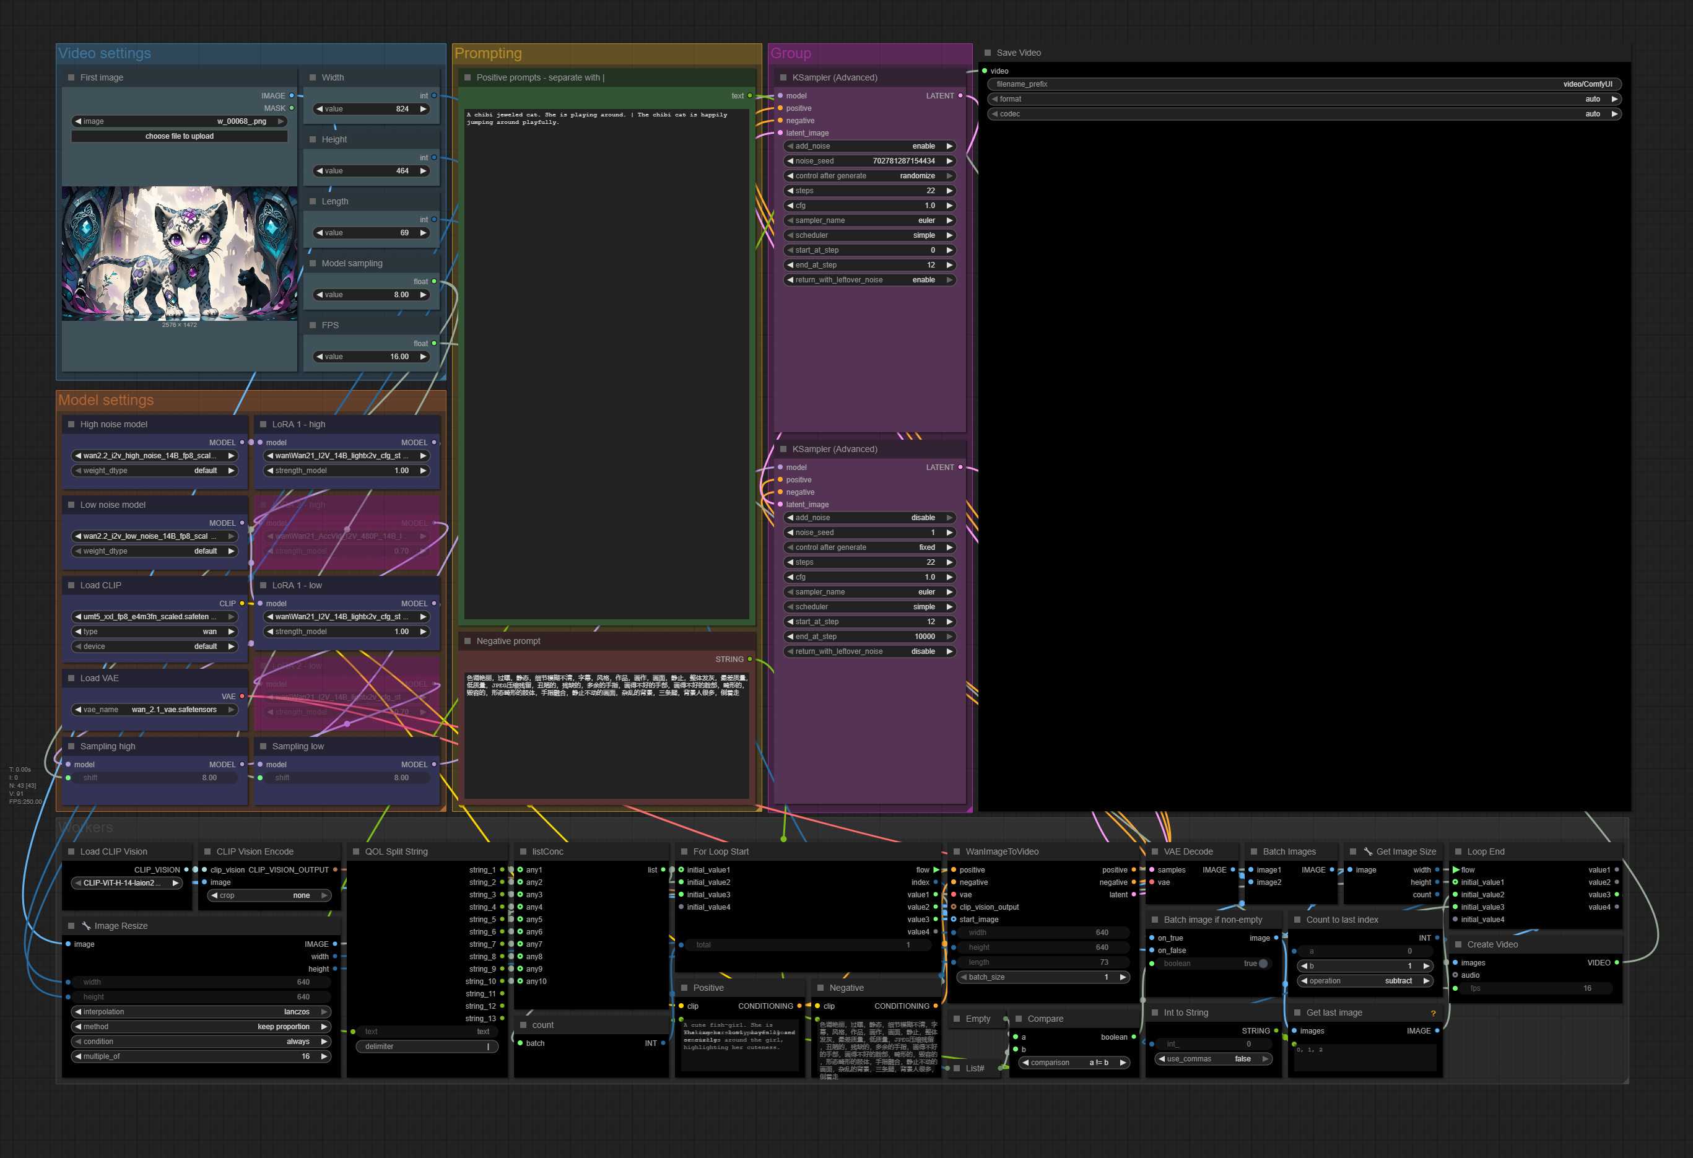The image size is (1693, 1158).
Task: Click the shift 8.00 slider in Sampling high
Action: tap(154, 778)
